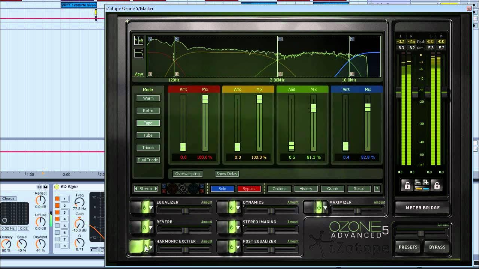Click the Reset button
Viewport: 479px width, 269px height.
pyautogui.click(x=359, y=189)
